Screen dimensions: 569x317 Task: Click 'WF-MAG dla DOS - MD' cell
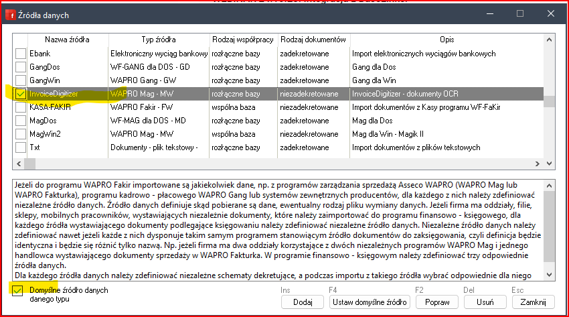pos(148,121)
